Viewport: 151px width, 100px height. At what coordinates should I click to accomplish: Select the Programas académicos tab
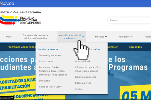click(21, 47)
